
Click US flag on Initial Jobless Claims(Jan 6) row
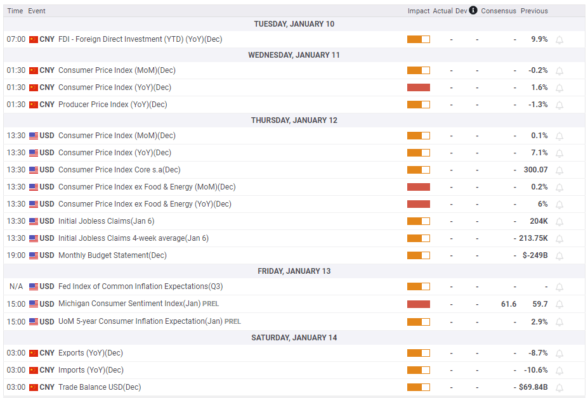(34, 221)
